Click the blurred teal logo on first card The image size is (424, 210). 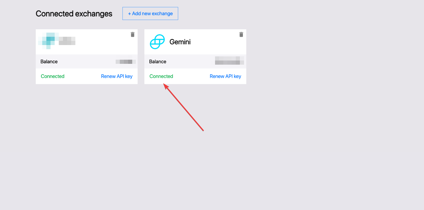[x=49, y=41]
